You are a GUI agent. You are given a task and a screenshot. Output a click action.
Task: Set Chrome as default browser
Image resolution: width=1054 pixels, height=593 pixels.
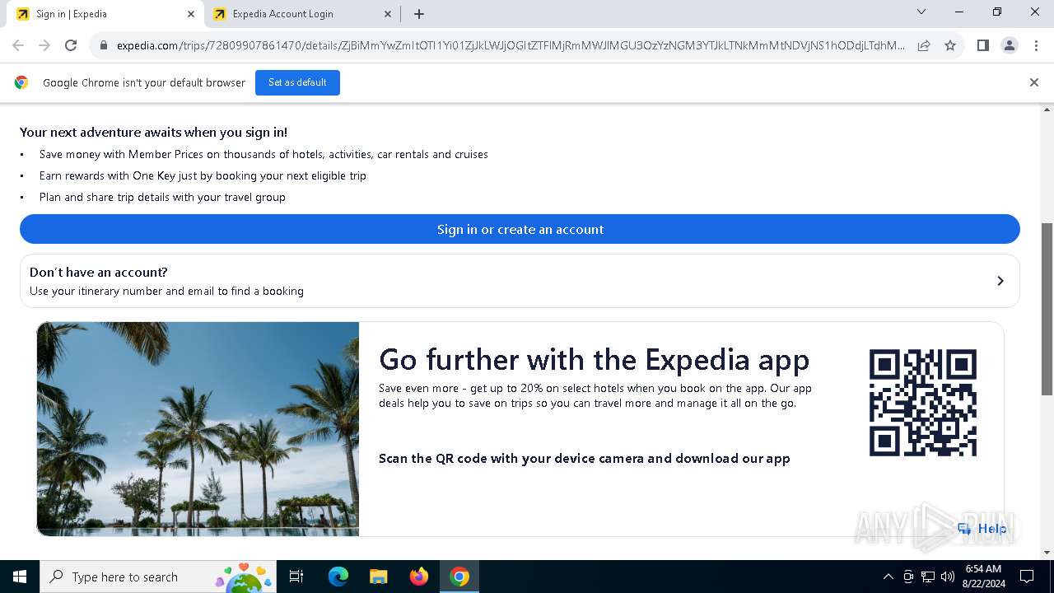pos(297,82)
